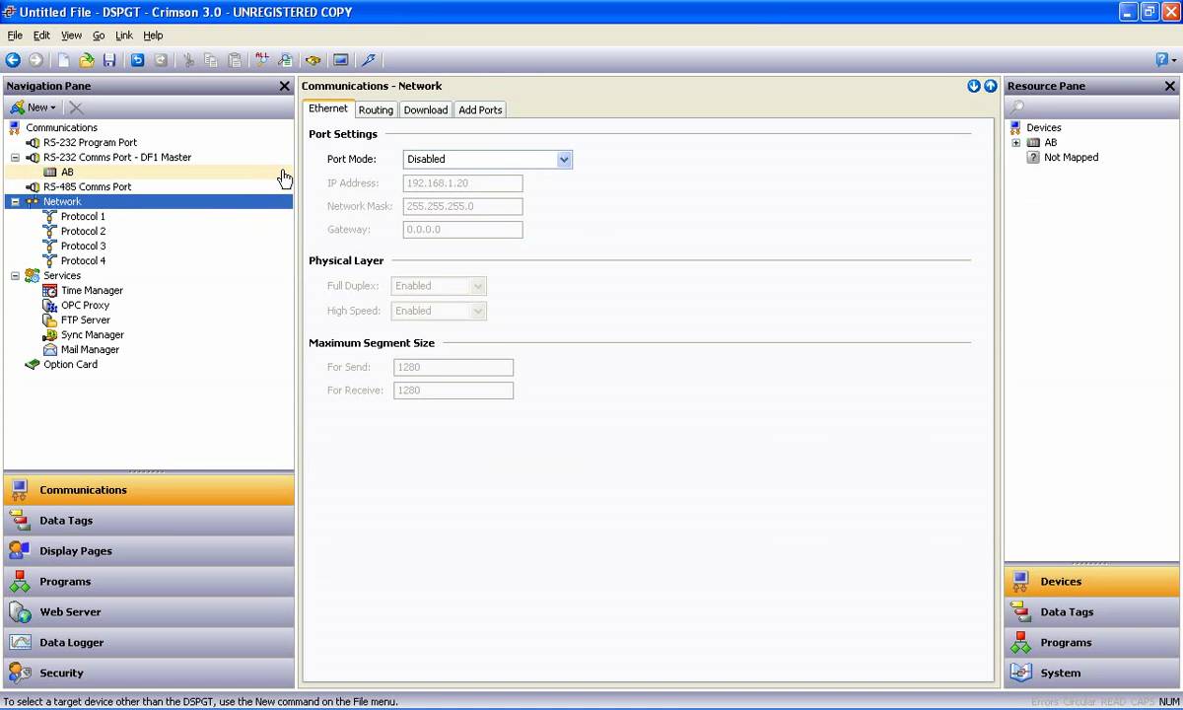Select RS-485 Comms Port in tree

coord(87,186)
